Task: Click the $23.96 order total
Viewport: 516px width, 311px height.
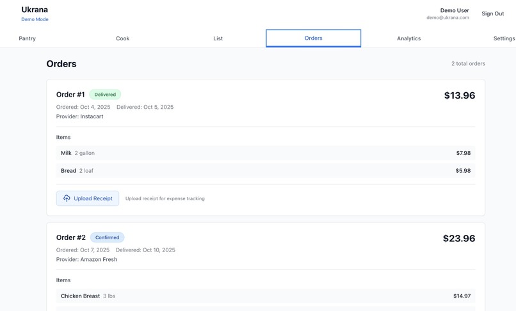Action: pos(459,238)
